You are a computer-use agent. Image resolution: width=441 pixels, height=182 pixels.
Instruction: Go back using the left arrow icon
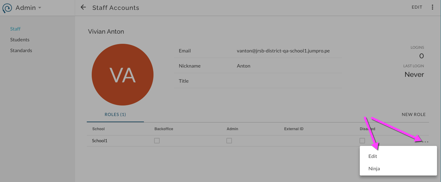click(x=83, y=7)
